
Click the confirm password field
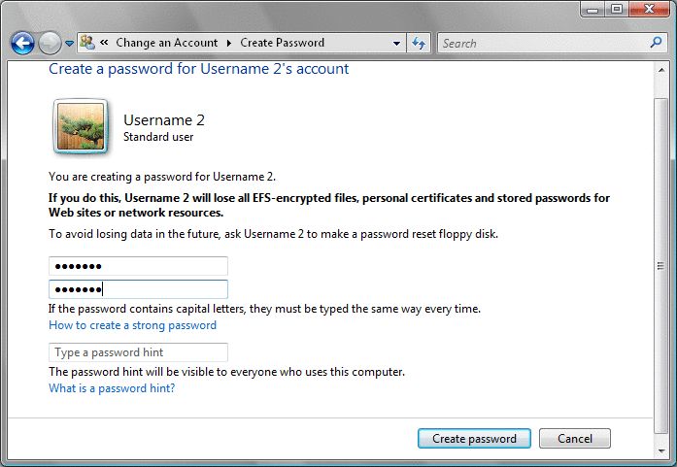coord(138,288)
